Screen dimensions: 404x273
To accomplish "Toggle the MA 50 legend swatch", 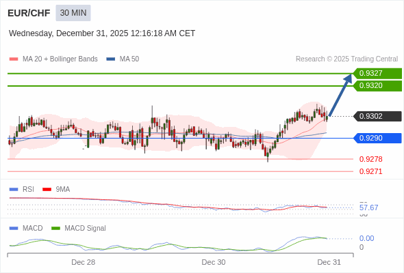I will point(111,59).
